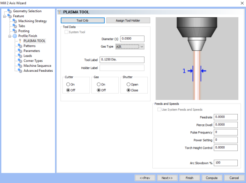
Task: Close the Mill 2 Axis Wizard window
Action: click(x=242, y=3)
